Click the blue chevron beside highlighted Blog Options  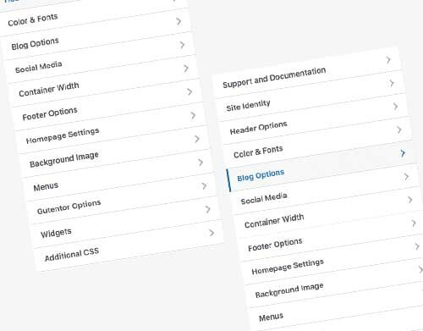(x=403, y=153)
